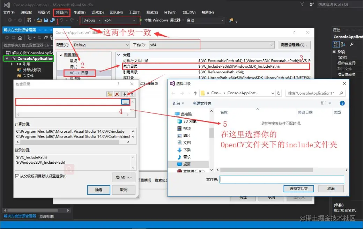363x229 pixels.
Task: Click the up-folder arrow in Select Directory dialog
Action: (195, 93)
